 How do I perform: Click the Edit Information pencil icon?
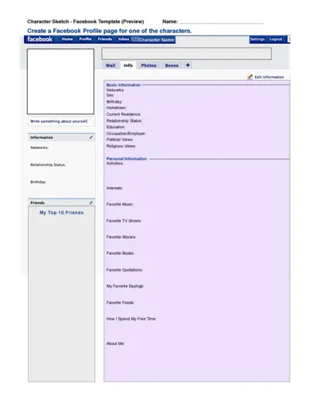[x=250, y=76]
